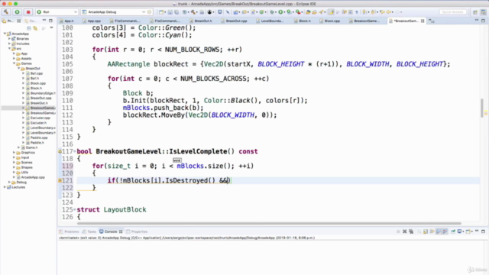Toggle Show Whitespace Characters pilcrow icon
Viewport: 489px width, 275px height.
[357, 12]
